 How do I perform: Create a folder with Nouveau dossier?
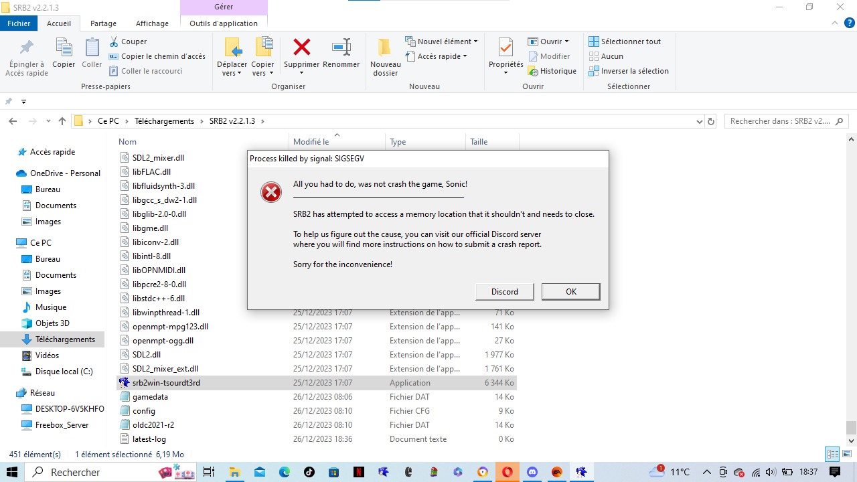pyautogui.click(x=385, y=58)
